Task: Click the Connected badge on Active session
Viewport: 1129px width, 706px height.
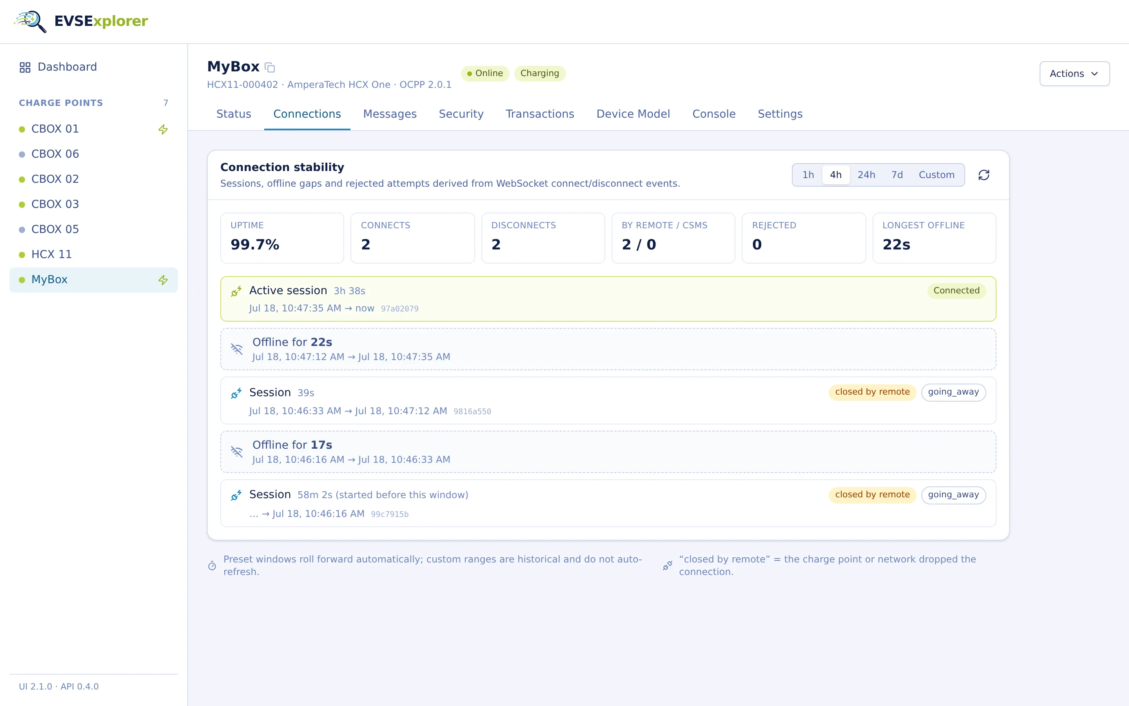Action: [x=957, y=291]
